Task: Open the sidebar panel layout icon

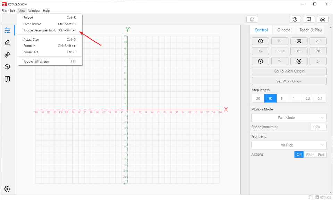Action: point(7,79)
